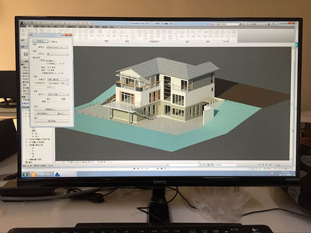The height and width of the screenshot is (233, 311).
Task: Select the Screen resolution radio button
Action: coord(48,60)
